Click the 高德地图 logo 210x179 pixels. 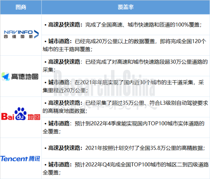[x=20, y=77]
